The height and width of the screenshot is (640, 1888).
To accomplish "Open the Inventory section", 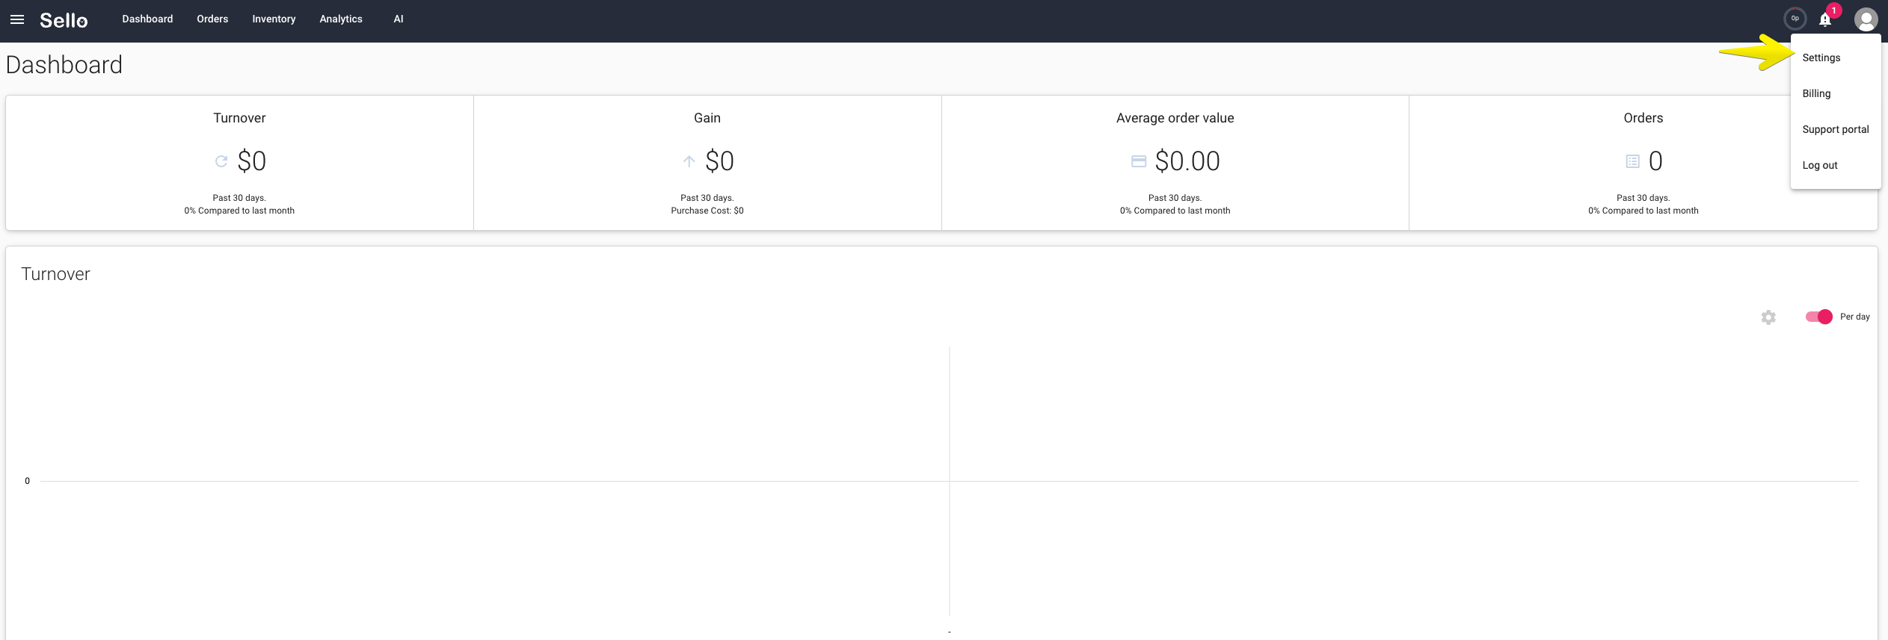I will click(x=274, y=19).
